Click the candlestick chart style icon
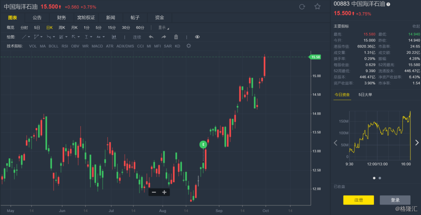 [114, 37]
